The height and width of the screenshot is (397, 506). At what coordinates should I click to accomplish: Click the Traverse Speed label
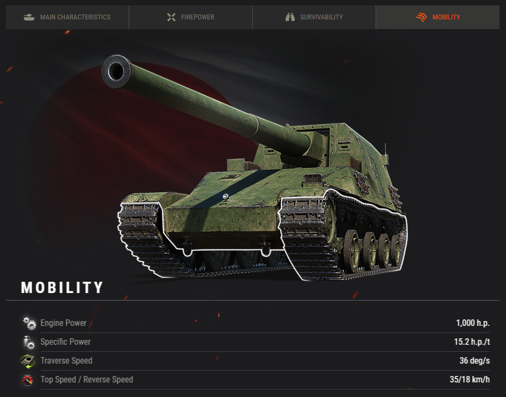[66, 360]
